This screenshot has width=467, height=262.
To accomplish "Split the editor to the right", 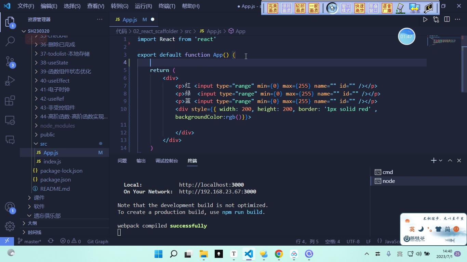I will pyautogui.click(x=447, y=19).
